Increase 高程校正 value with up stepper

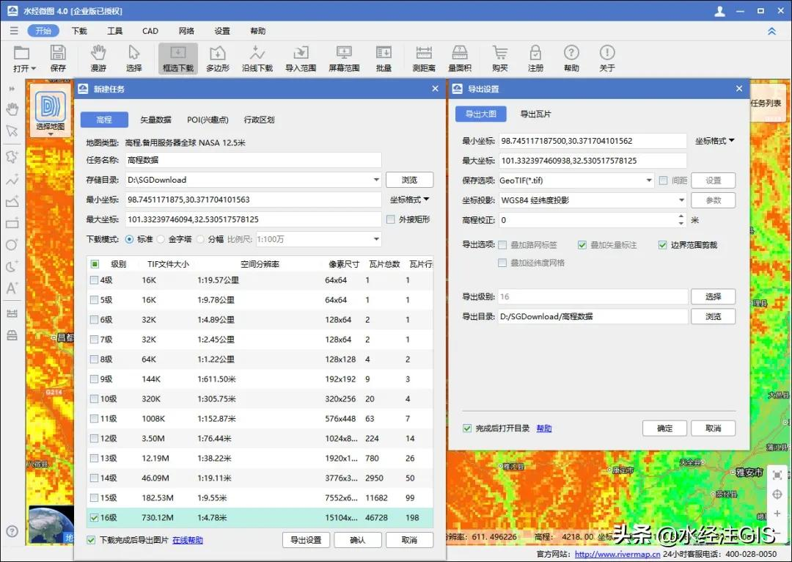(681, 217)
